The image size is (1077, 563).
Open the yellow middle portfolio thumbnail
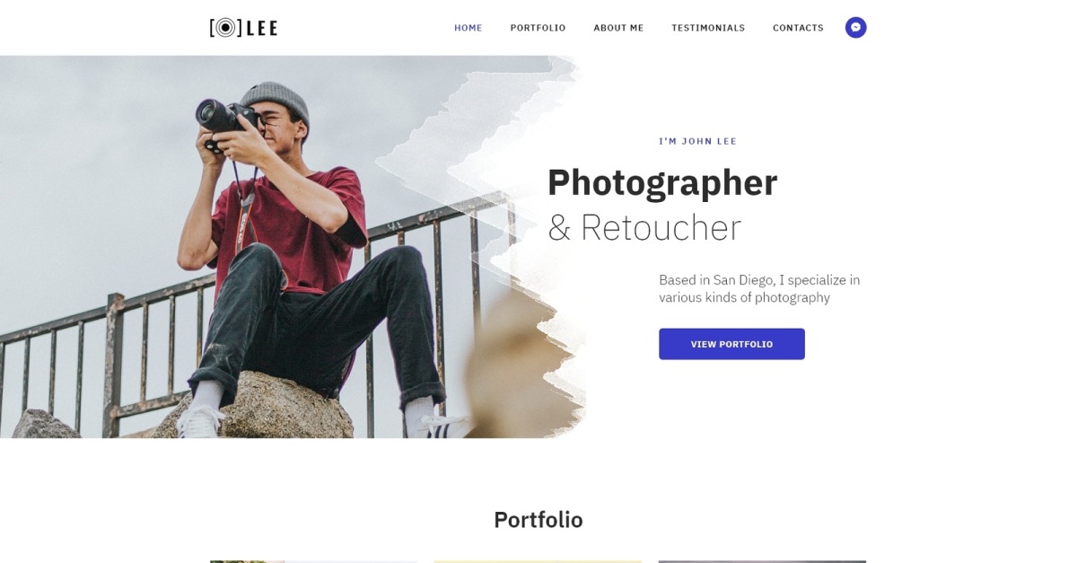coord(538,561)
